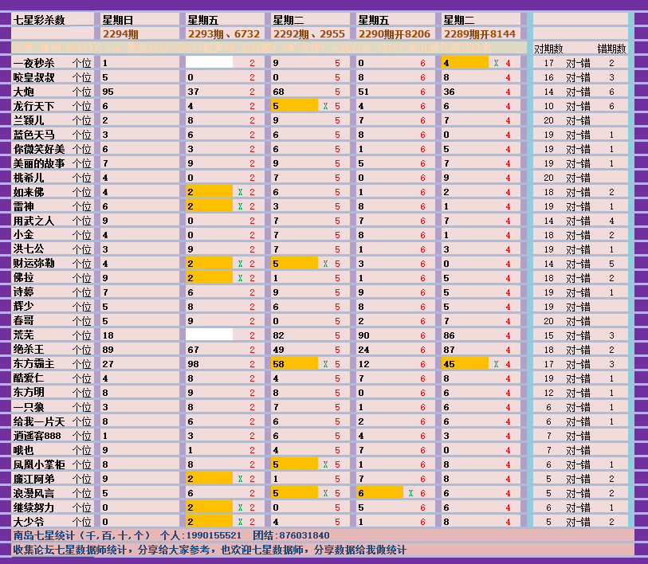Click the 2290期开8206 header cell
648x564 pixels.
tap(396, 34)
